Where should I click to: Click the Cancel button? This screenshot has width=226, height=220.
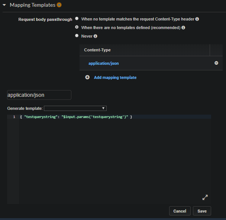[x=180, y=211]
